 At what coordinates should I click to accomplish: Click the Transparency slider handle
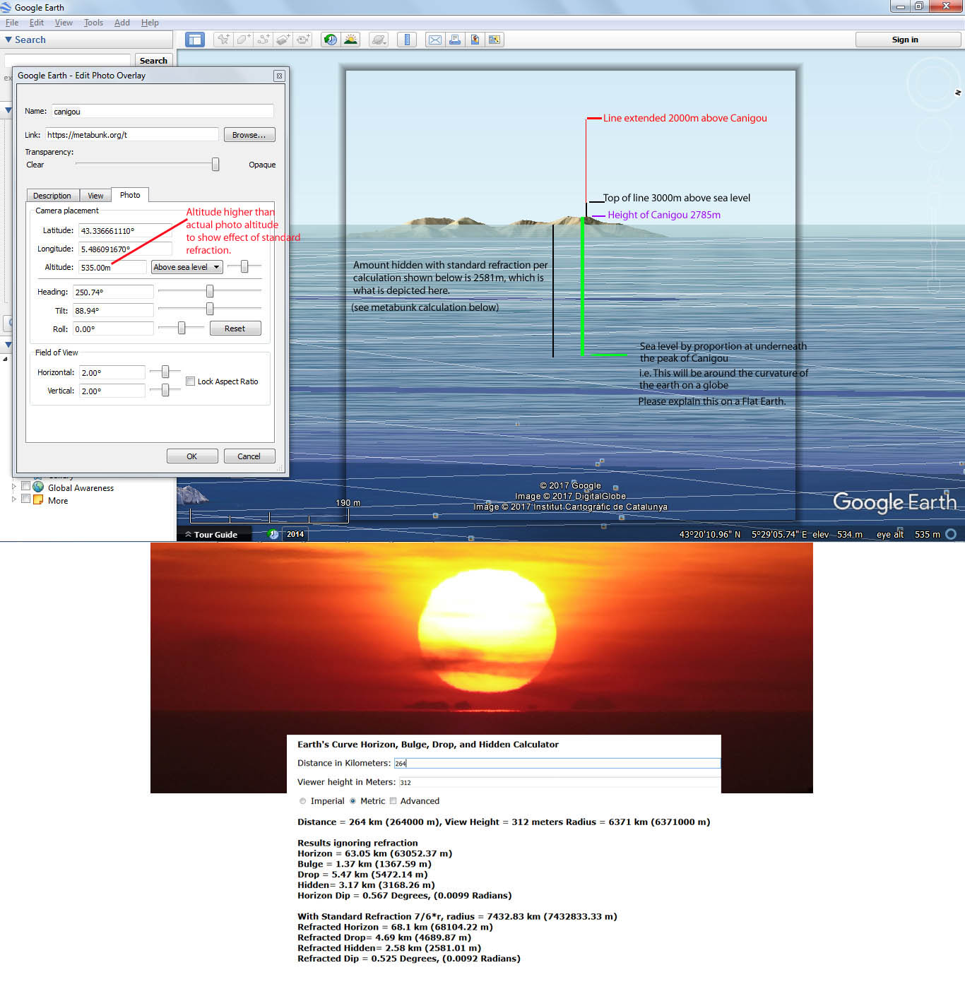(215, 164)
